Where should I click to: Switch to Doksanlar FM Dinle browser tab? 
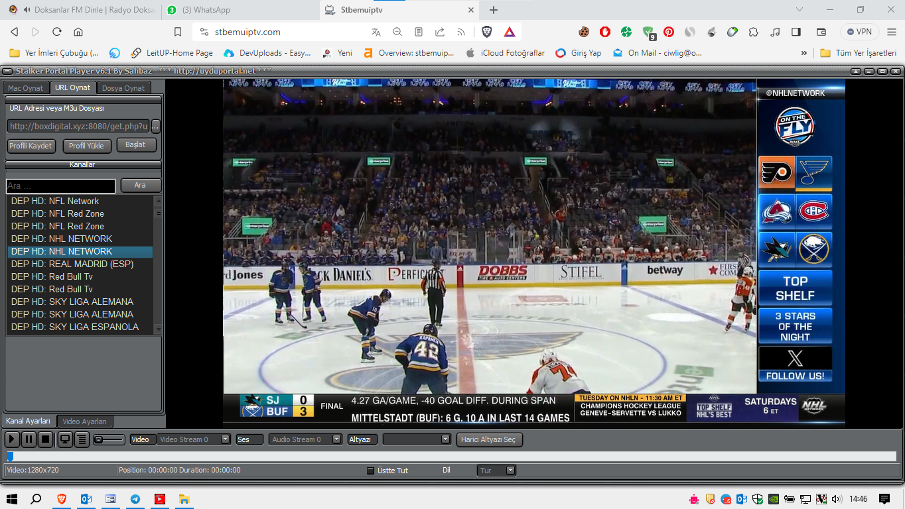pyautogui.click(x=82, y=10)
